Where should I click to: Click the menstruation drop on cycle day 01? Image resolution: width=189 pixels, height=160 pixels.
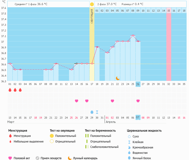point(10,90)
